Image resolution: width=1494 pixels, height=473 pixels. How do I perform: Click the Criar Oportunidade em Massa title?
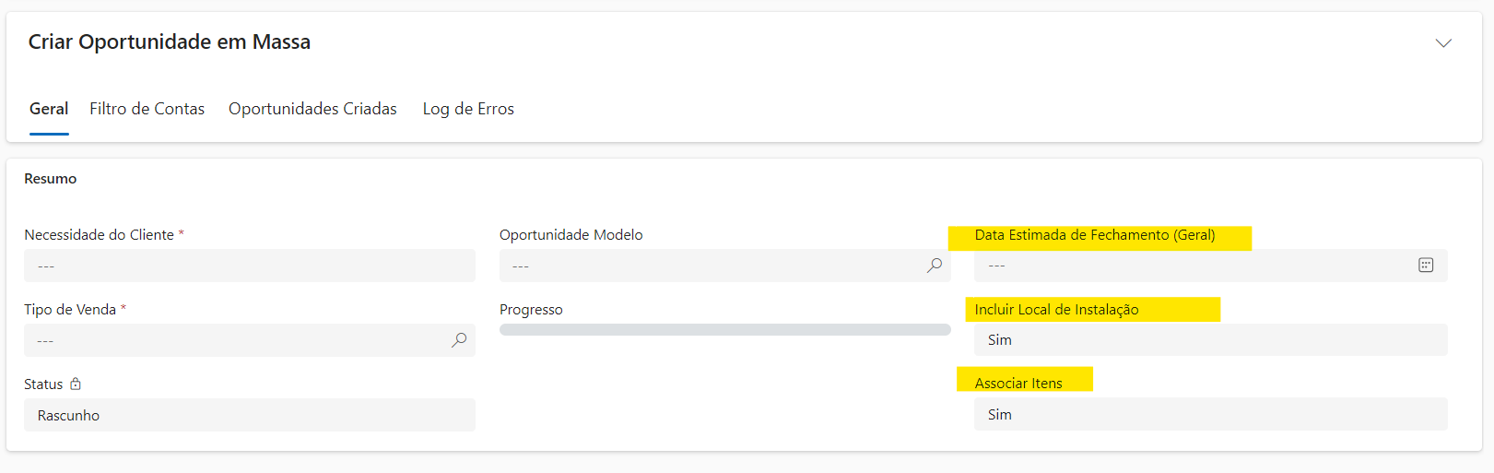[170, 42]
